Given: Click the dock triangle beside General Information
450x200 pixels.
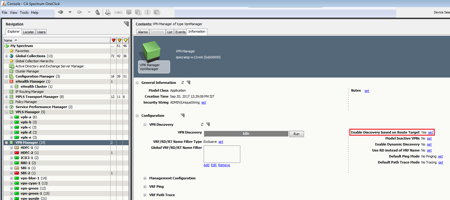Looking at the screenshot, I should [x=188, y=82].
